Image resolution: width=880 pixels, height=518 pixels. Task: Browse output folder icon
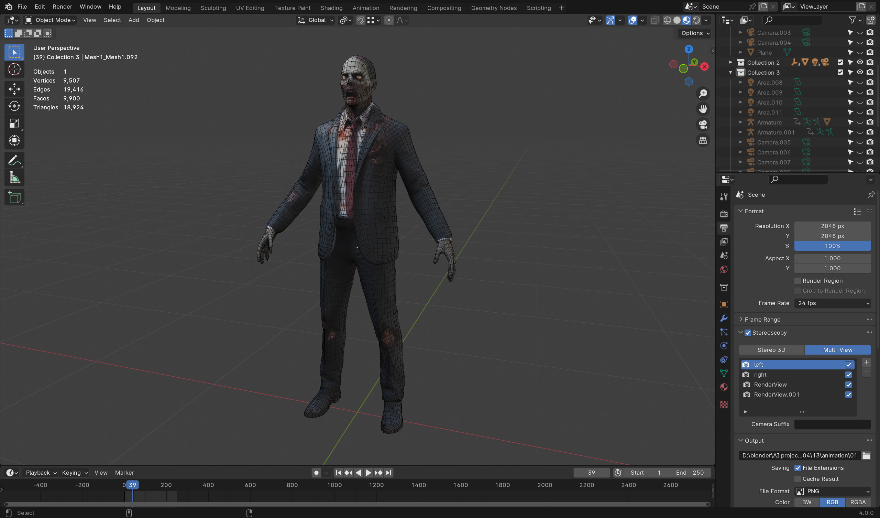click(866, 456)
